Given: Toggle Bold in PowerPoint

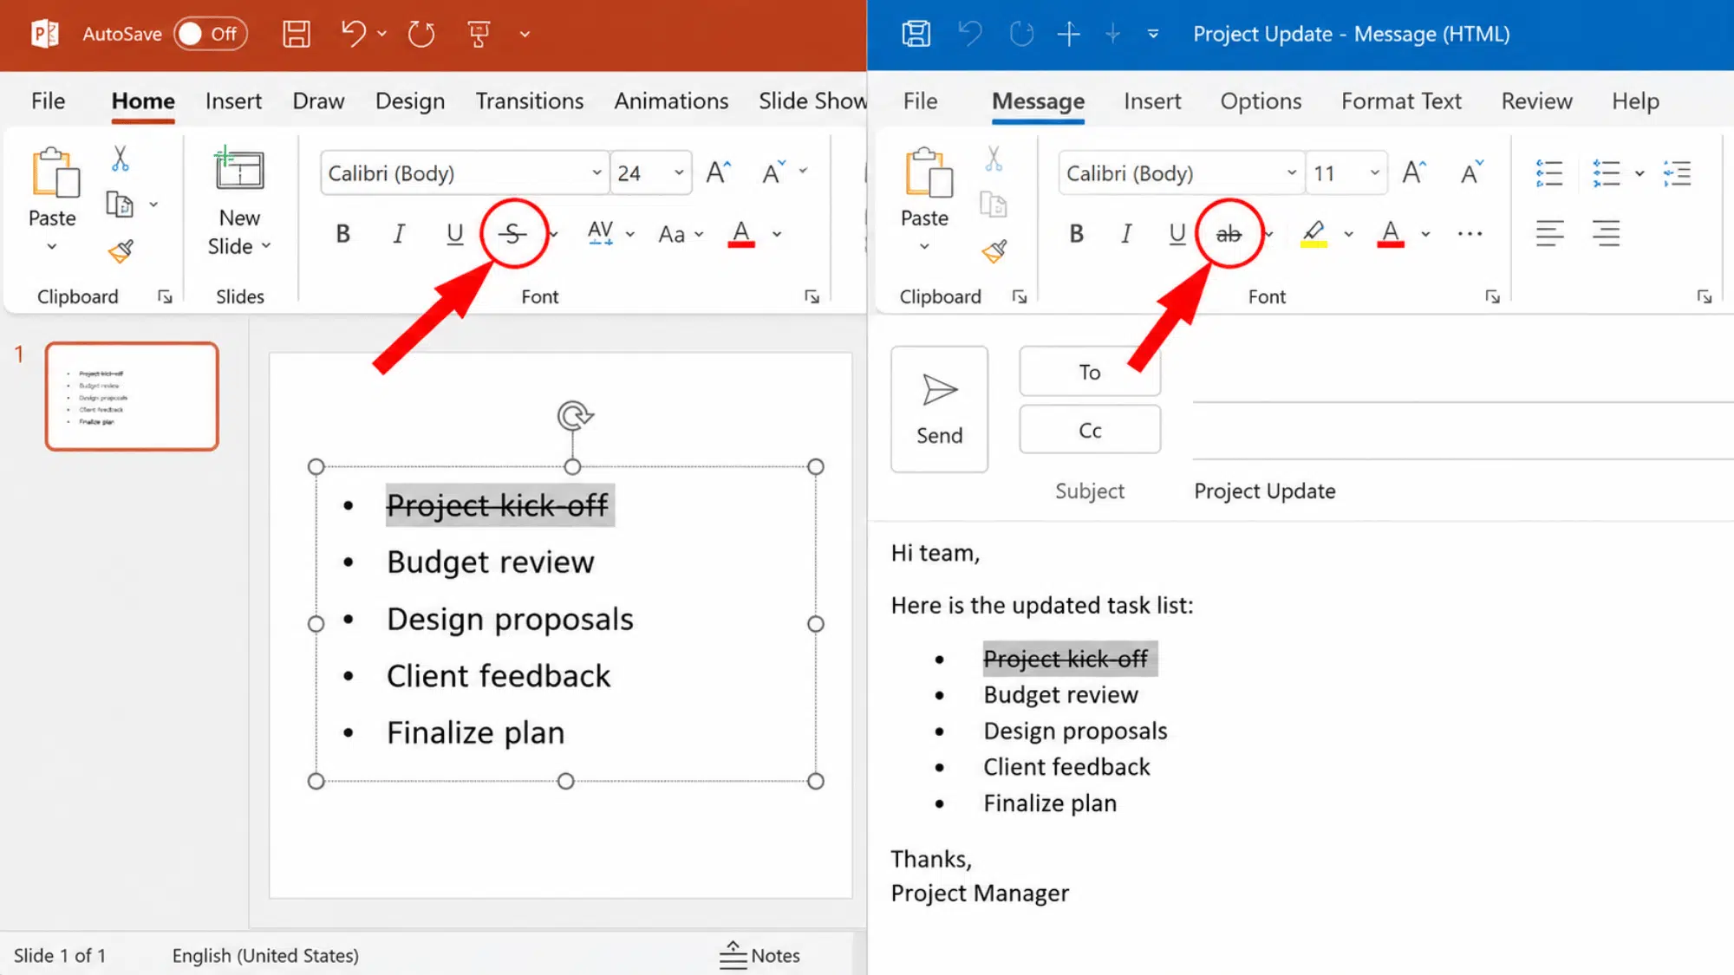Looking at the screenshot, I should 343,233.
